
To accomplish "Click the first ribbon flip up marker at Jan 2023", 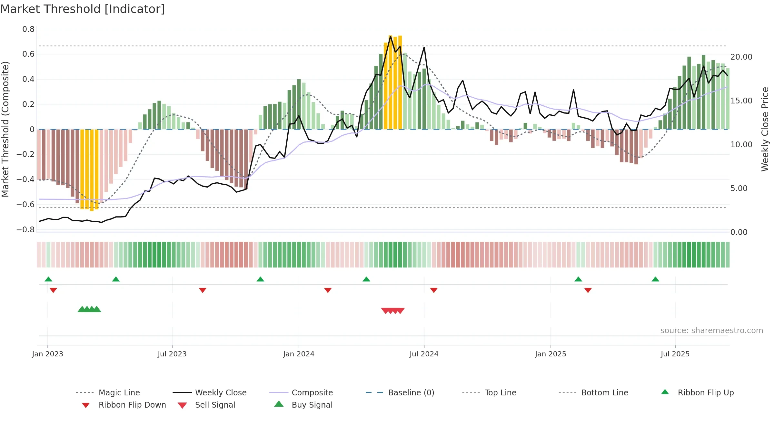I will tap(48, 279).
